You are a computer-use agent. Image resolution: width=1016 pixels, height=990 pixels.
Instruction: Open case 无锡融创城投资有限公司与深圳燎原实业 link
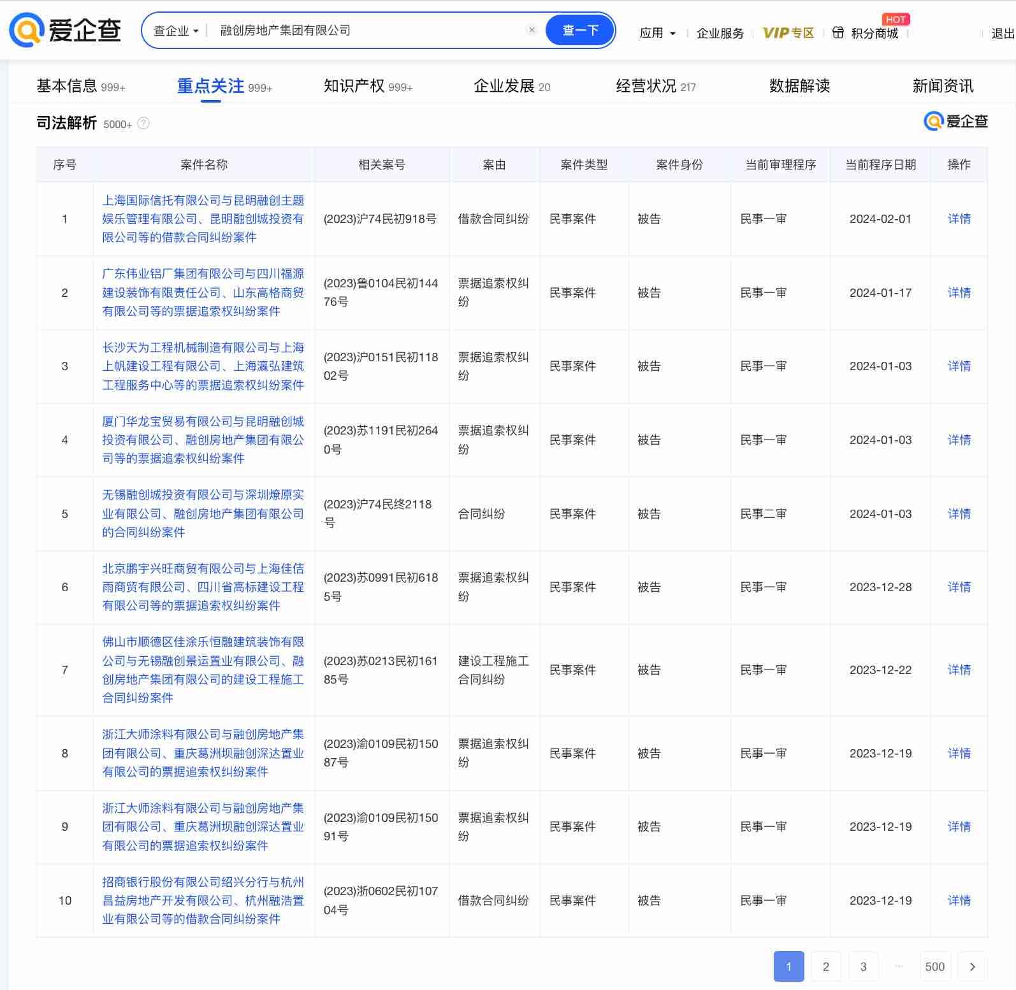click(203, 513)
